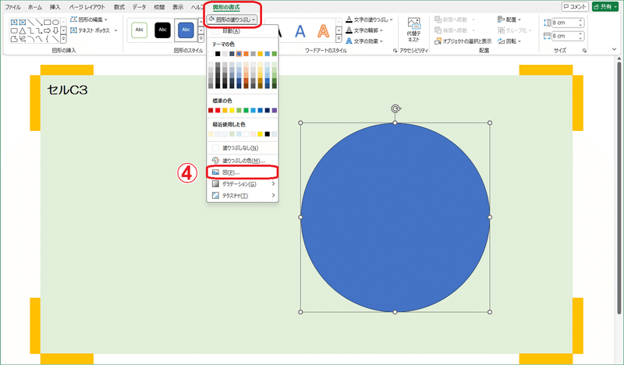The image size is (624, 365).
Task: Open 文字の効果 dropdown
Action: click(x=364, y=41)
